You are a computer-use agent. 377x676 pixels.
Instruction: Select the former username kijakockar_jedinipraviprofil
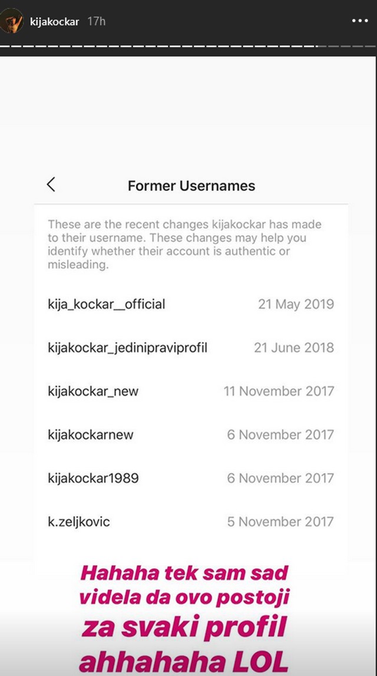click(127, 348)
